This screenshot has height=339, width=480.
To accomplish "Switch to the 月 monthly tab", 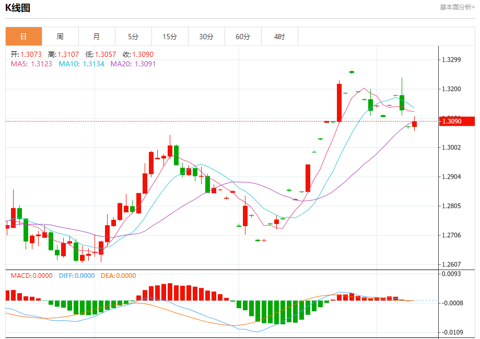I will coord(97,37).
